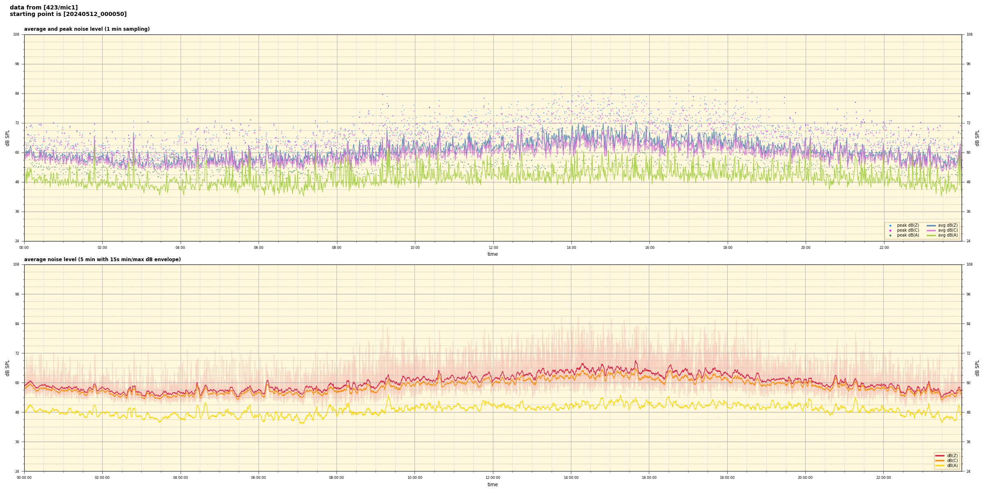Select avg dB(Z) legend line swatch
The height and width of the screenshot is (492, 985).
click(931, 225)
